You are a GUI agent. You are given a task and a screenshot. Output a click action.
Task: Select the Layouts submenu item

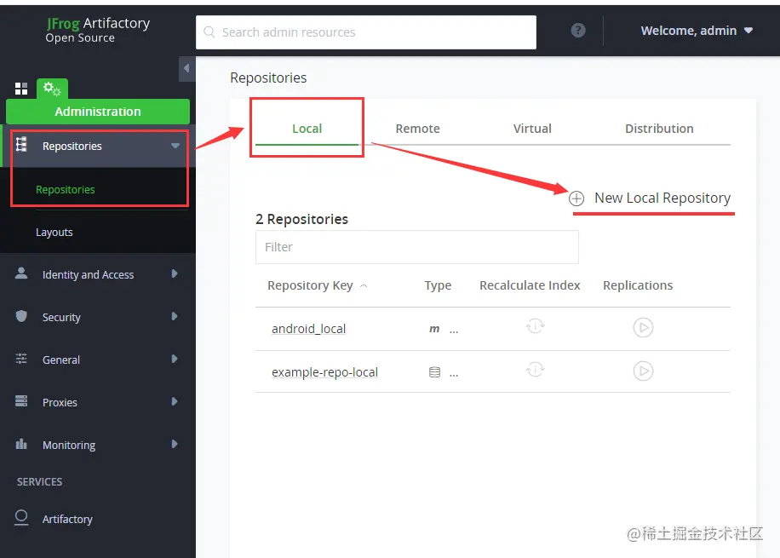(54, 233)
